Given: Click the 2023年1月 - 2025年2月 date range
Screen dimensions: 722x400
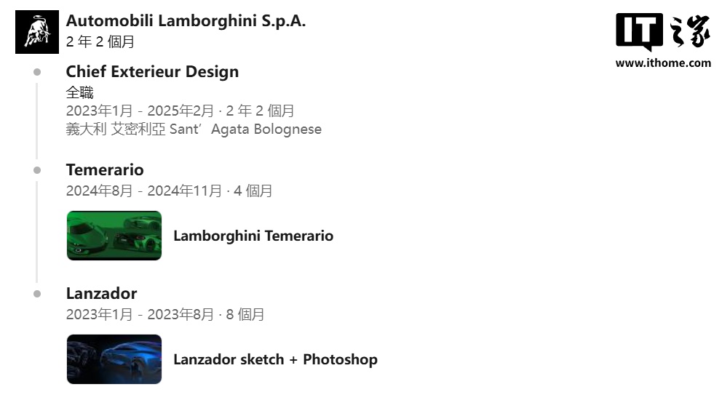Looking at the screenshot, I should [140, 111].
